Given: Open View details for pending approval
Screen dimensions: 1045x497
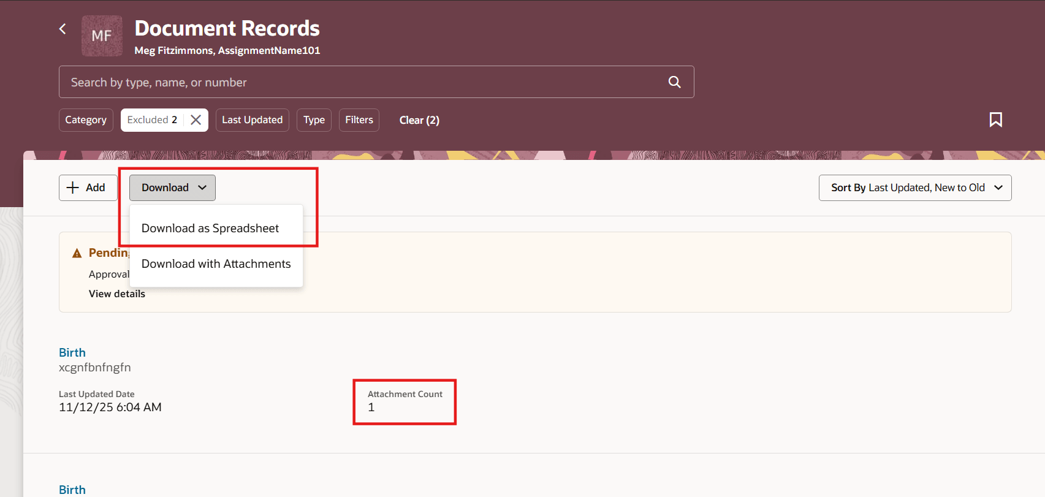Looking at the screenshot, I should 117,294.
